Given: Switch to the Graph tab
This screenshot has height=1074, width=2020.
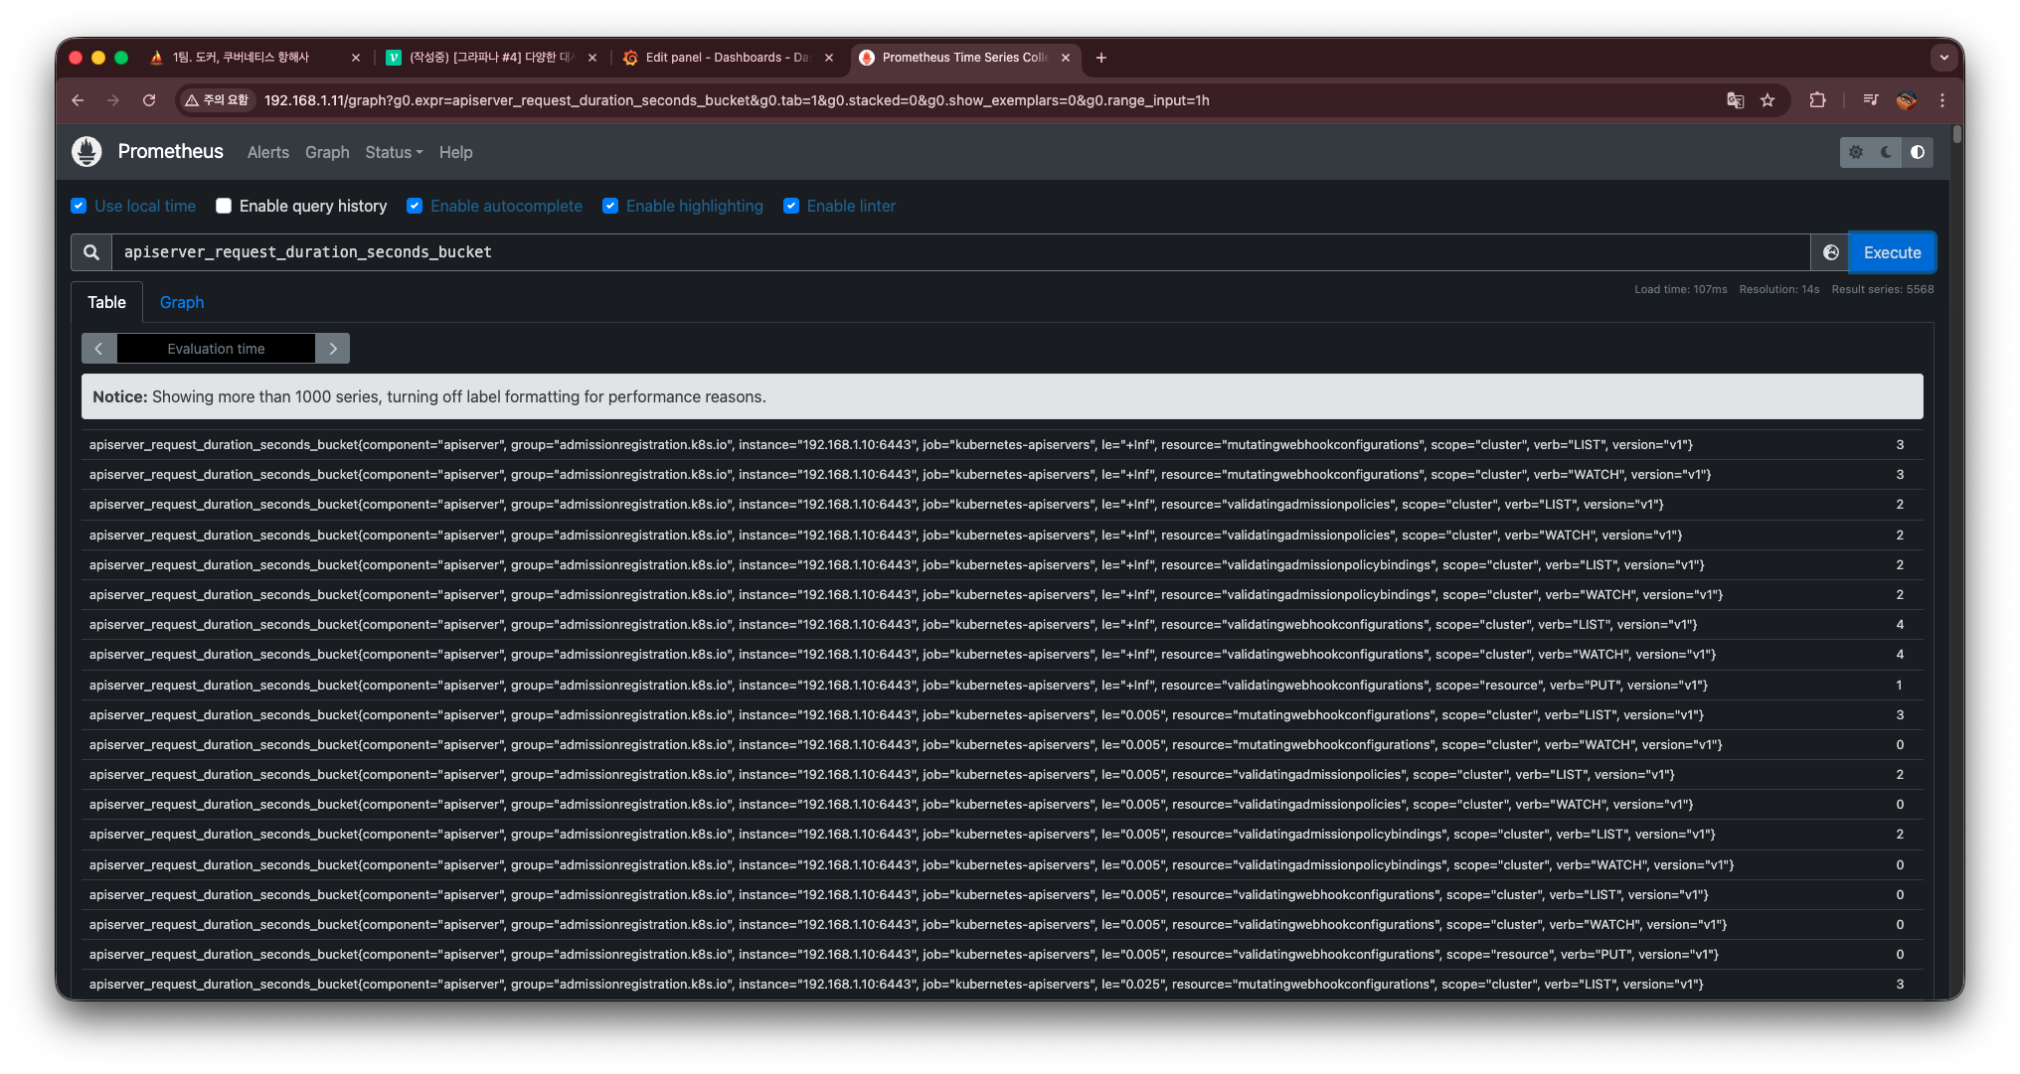Looking at the screenshot, I should tap(182, 302).
